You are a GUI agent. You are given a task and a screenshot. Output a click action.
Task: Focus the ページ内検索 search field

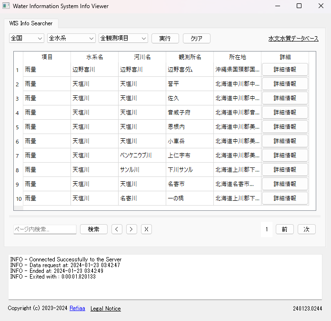pos(45,229)
